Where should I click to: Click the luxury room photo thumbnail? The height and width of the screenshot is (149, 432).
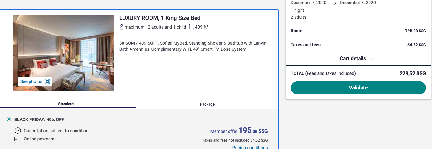pyautogui.click(x=63, y=48)
